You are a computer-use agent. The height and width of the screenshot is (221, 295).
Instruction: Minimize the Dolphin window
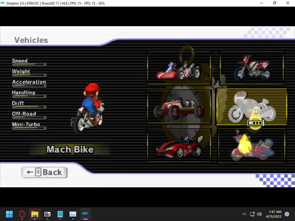262,3
